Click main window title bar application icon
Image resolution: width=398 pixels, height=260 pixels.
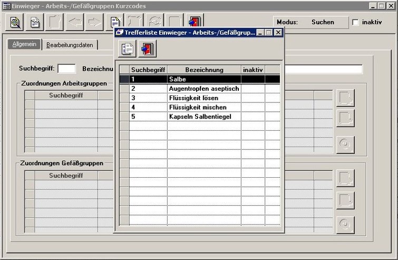7,6
